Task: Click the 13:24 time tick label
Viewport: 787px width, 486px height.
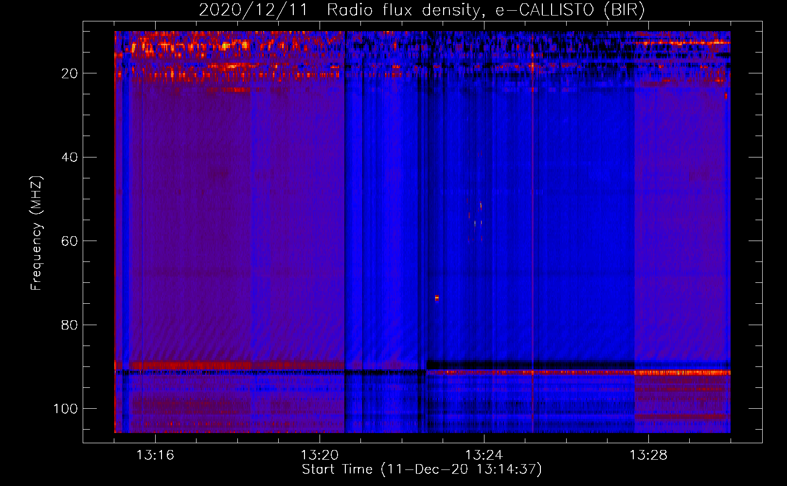Action: click(x=484, y=455)
